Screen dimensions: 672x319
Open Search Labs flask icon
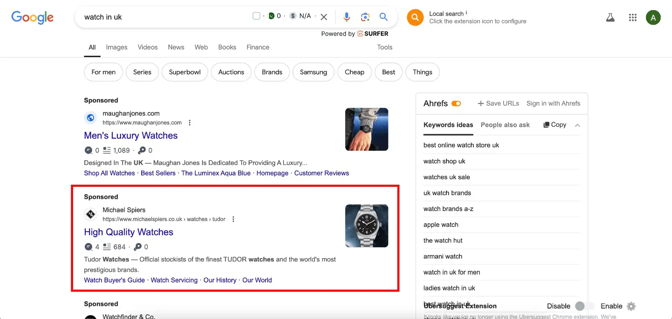point(610,18)
